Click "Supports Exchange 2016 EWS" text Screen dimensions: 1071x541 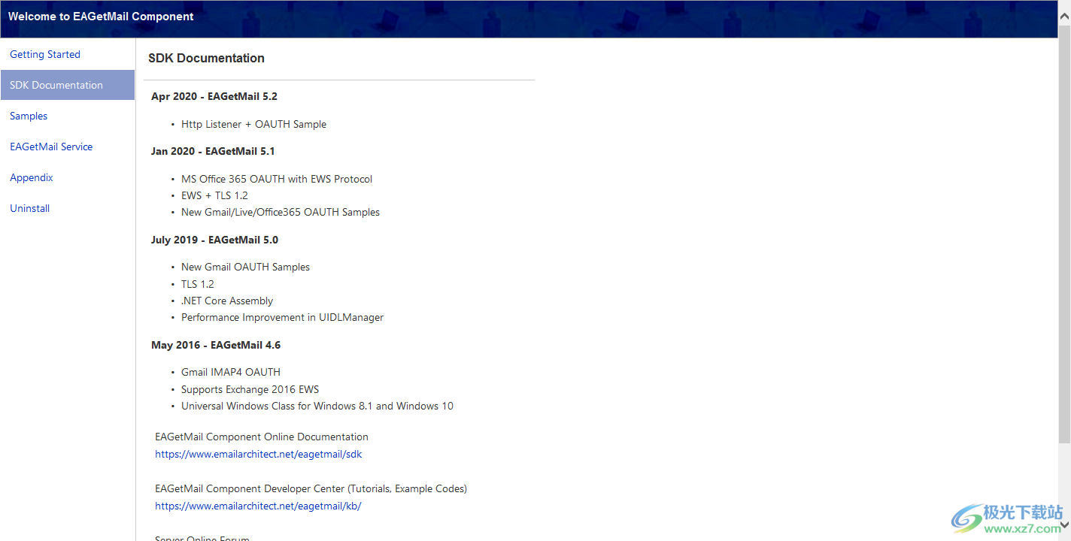[250, 389]
